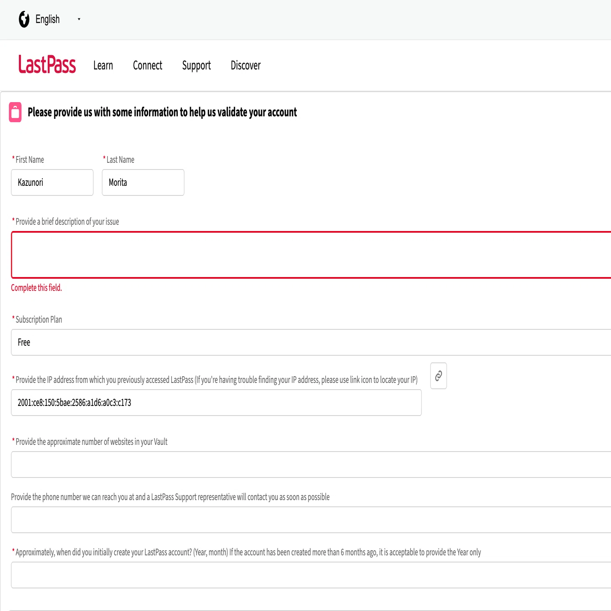Click the globe language icon
The height and width of the screenshot is (611, 611).
(x=24, y=19)
